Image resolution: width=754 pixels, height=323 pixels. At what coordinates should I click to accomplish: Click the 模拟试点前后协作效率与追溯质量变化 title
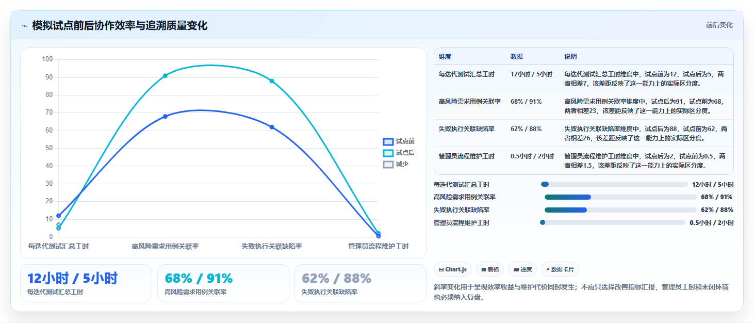click(x=120, y=26)
